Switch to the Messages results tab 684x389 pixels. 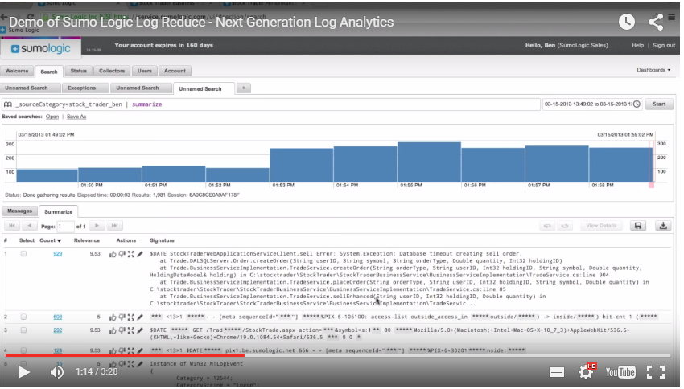[x=19, y=211]
